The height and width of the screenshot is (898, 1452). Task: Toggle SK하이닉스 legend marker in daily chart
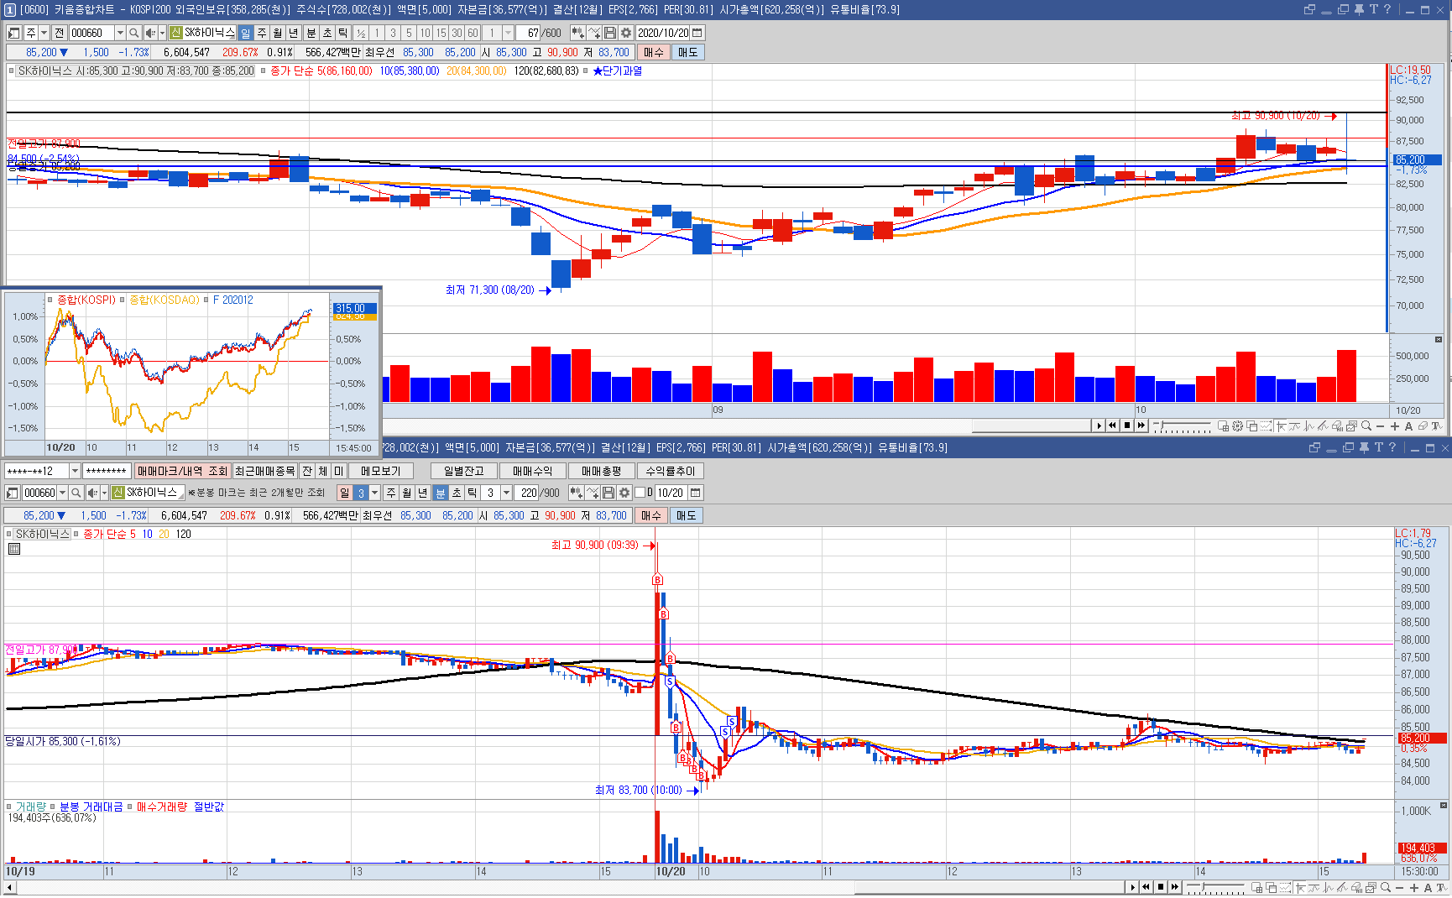(x=11, y=70)
